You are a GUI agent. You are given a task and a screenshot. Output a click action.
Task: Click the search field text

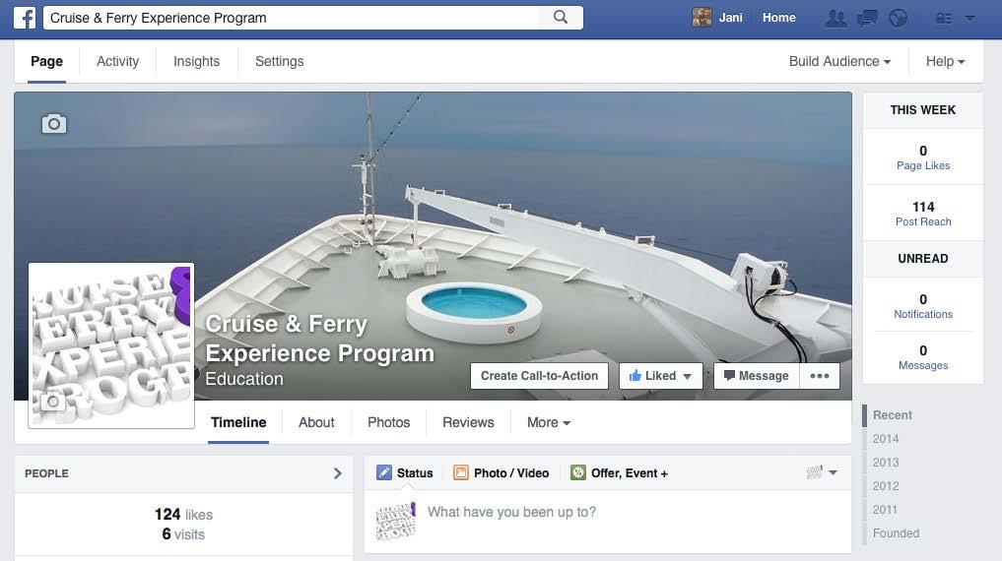[159, 18]
